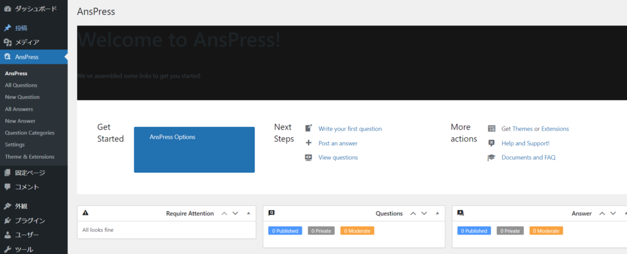This screenshot has height=254, width=627.
Task: Move Require Attention panel down
Action: coord(235,214)
